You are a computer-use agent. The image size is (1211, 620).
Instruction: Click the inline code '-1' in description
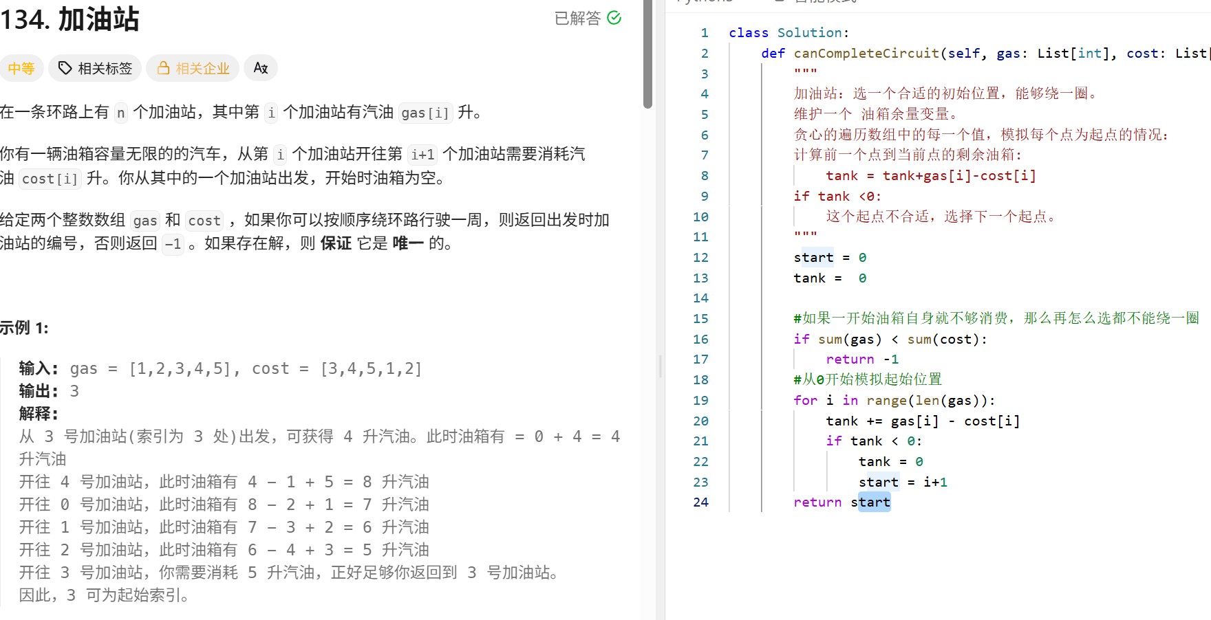click(x=173, y=244)
